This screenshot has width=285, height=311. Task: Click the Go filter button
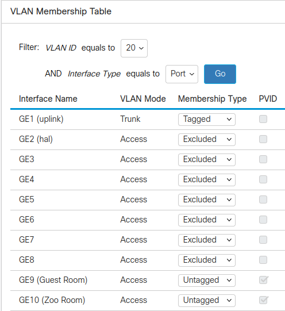coord(220,74)
